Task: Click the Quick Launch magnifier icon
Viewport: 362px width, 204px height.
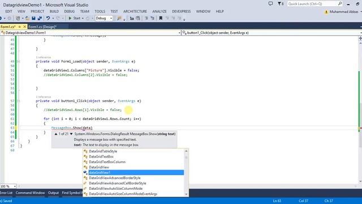Action: pos(340,4)
